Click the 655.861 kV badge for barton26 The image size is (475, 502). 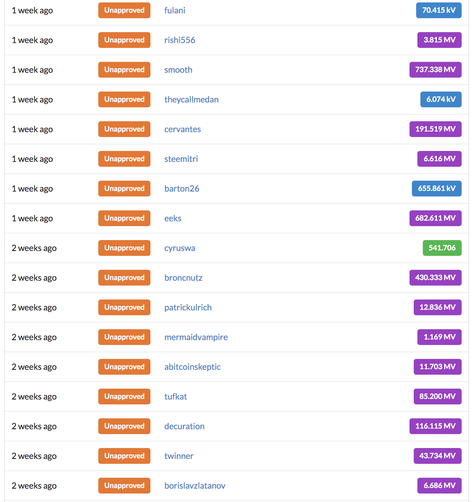click(437, 189)
